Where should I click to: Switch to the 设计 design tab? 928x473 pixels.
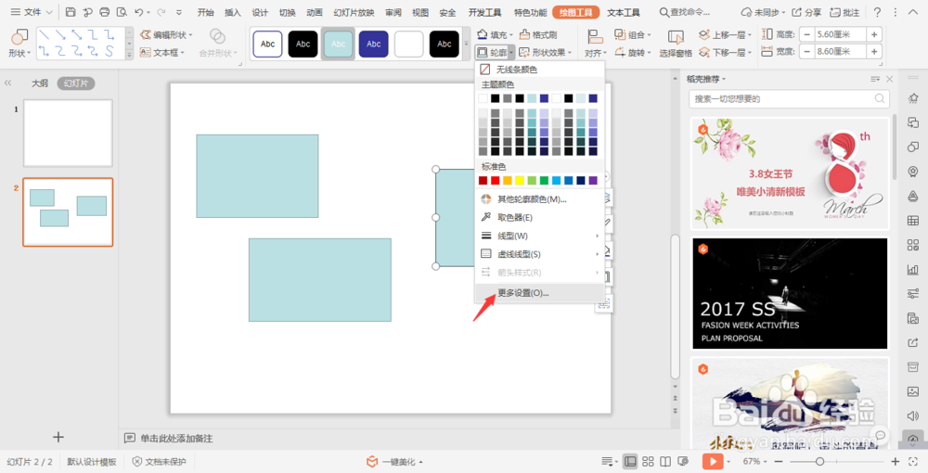260,12
